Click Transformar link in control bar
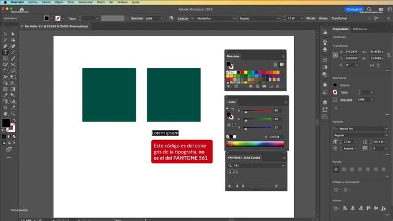Image resolution: width=393 pixels, height=221 pixels. 339,18
